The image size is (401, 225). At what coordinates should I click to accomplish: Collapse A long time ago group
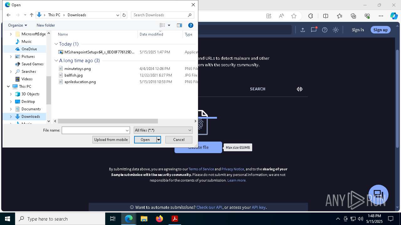(x=56, y=61)
